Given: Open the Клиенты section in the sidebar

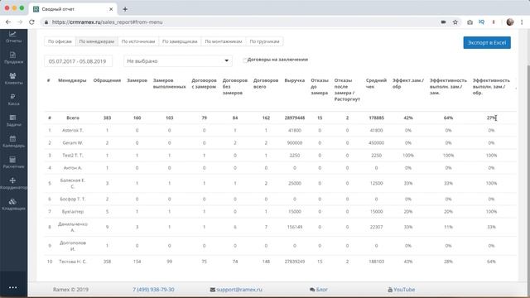Looking at the screenshot, I should [13, 79].
